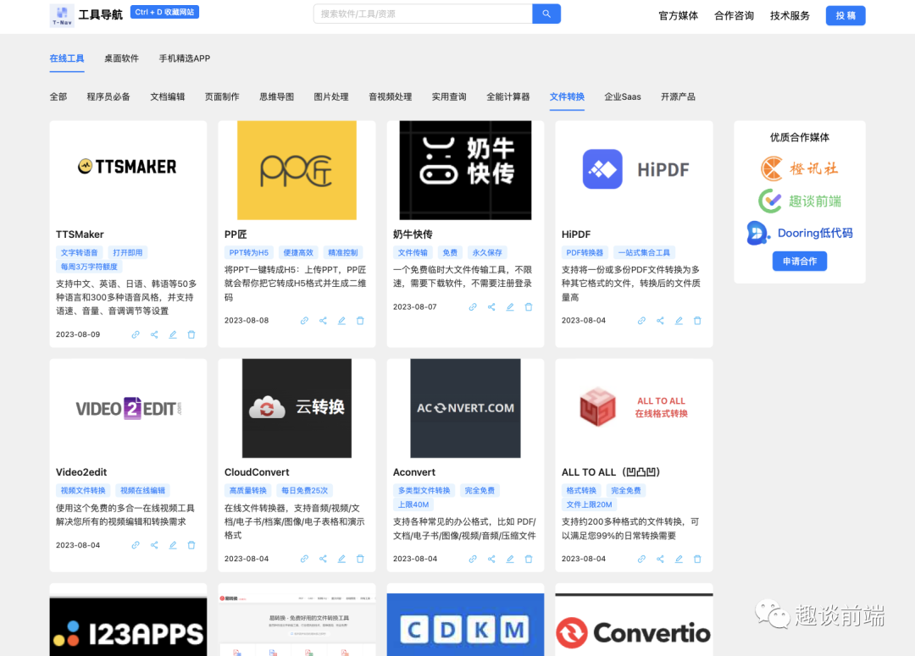Open the 橙讯社 partner media logo
Viewport: 915px width, 656px height.
800,168
